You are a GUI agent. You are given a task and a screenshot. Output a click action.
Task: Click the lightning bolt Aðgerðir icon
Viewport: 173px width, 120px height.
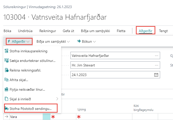9,41
